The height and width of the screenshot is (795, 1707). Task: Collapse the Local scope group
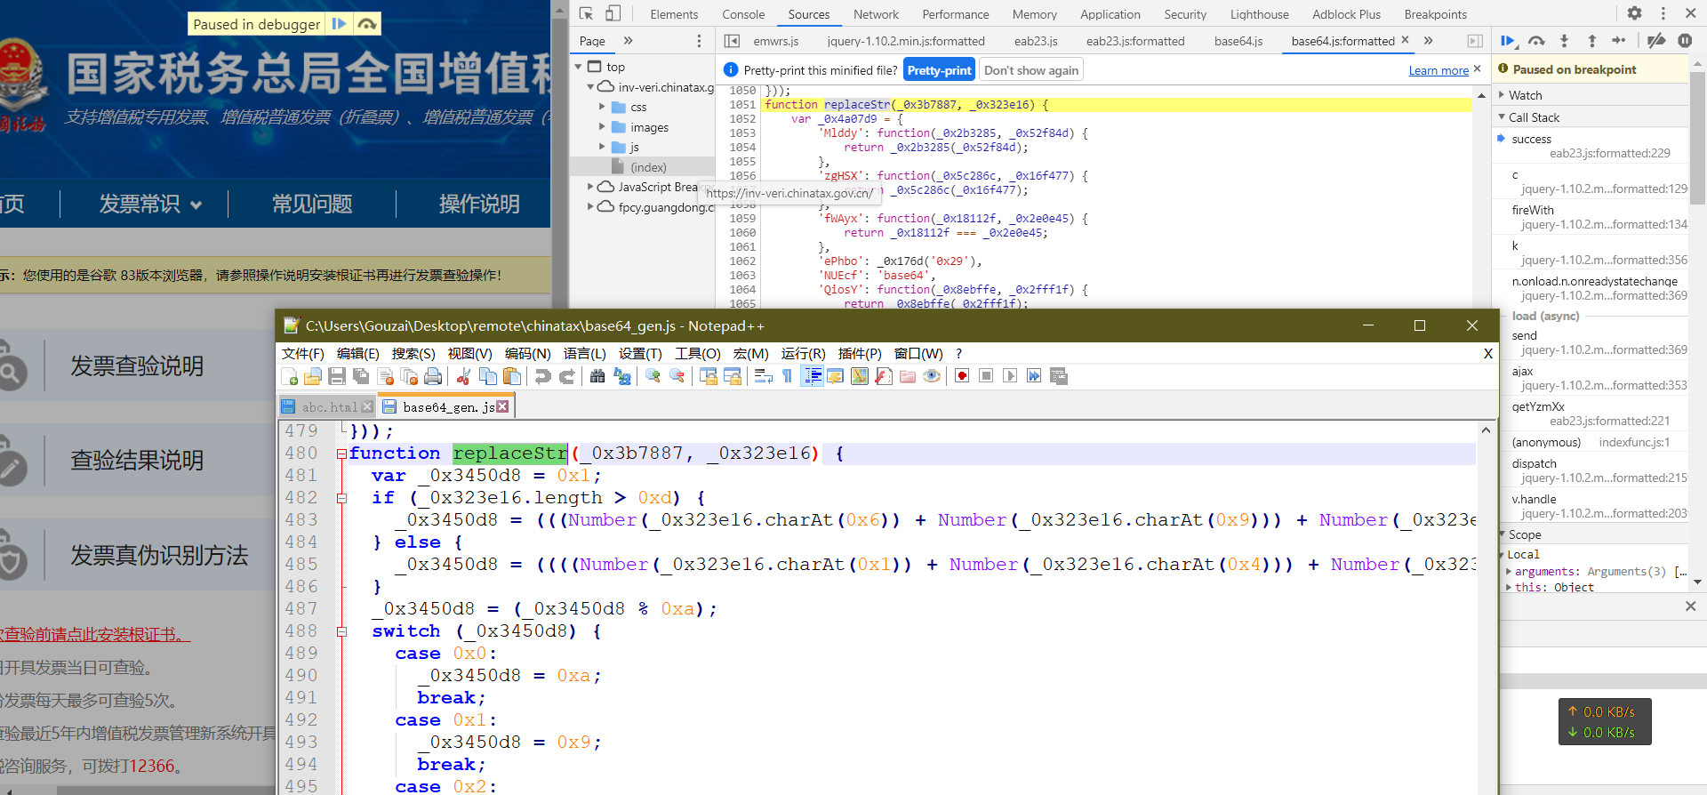[1502, 555]
